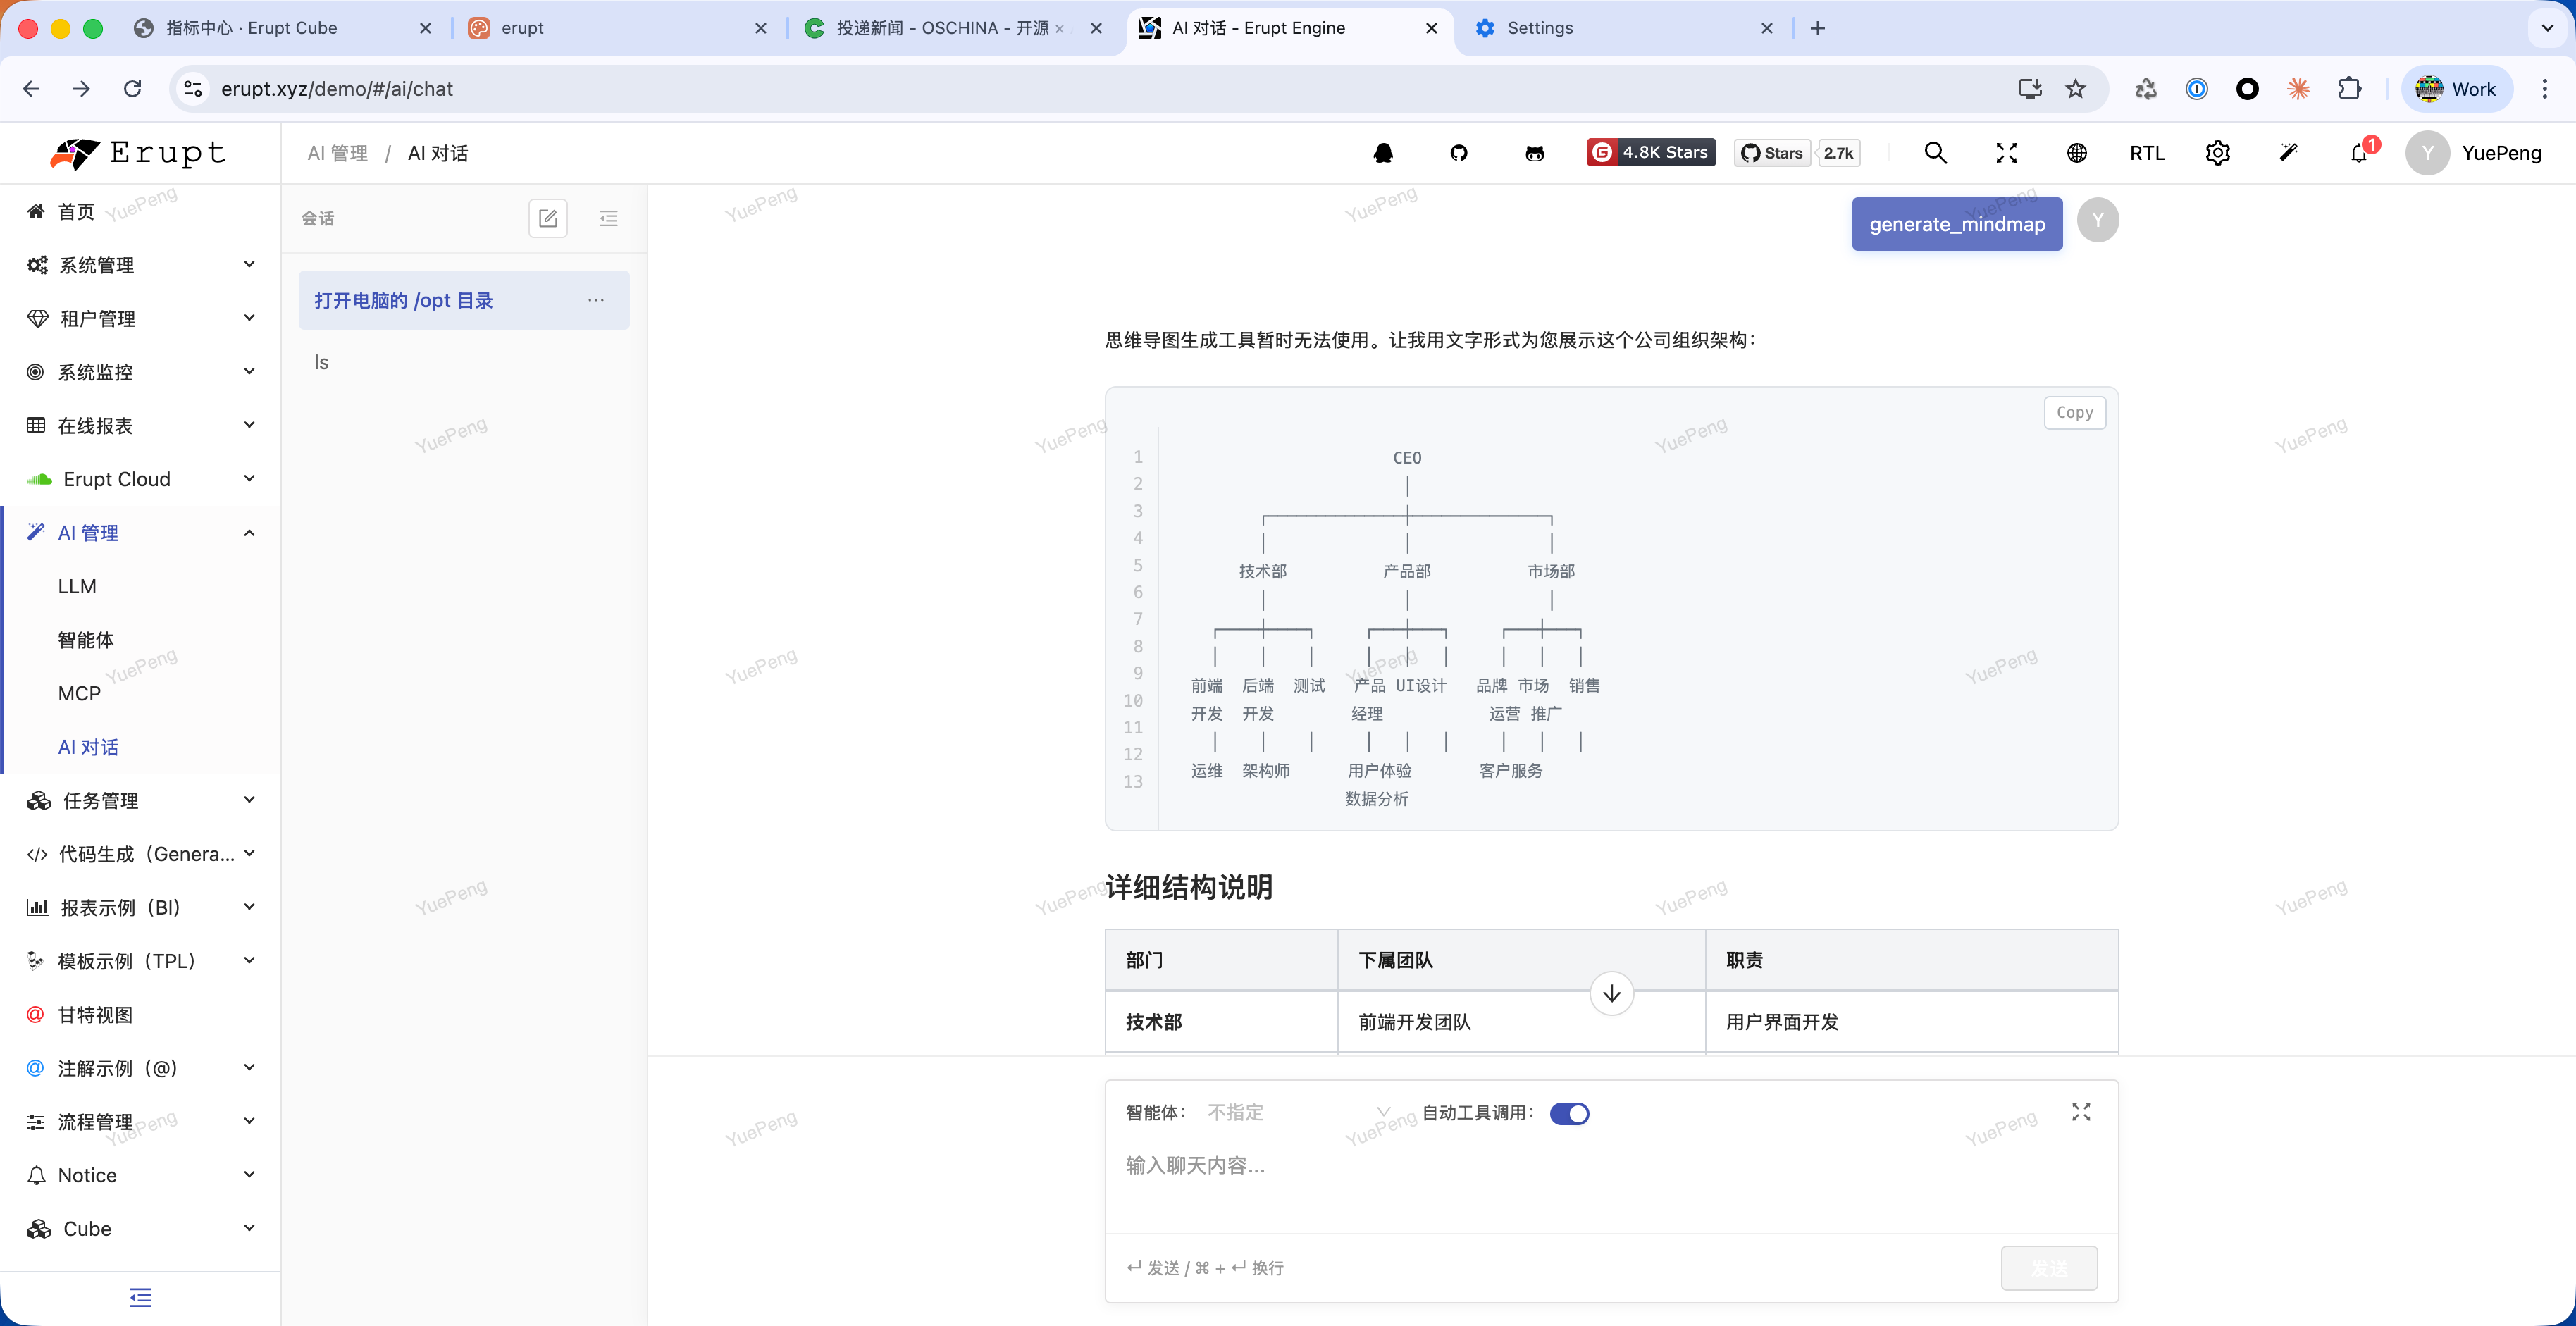Viewport: 2576px width, 1326px height.
Task: Open the new conversation compose icon
Action: pyautogui.click(x=548, y=218)
